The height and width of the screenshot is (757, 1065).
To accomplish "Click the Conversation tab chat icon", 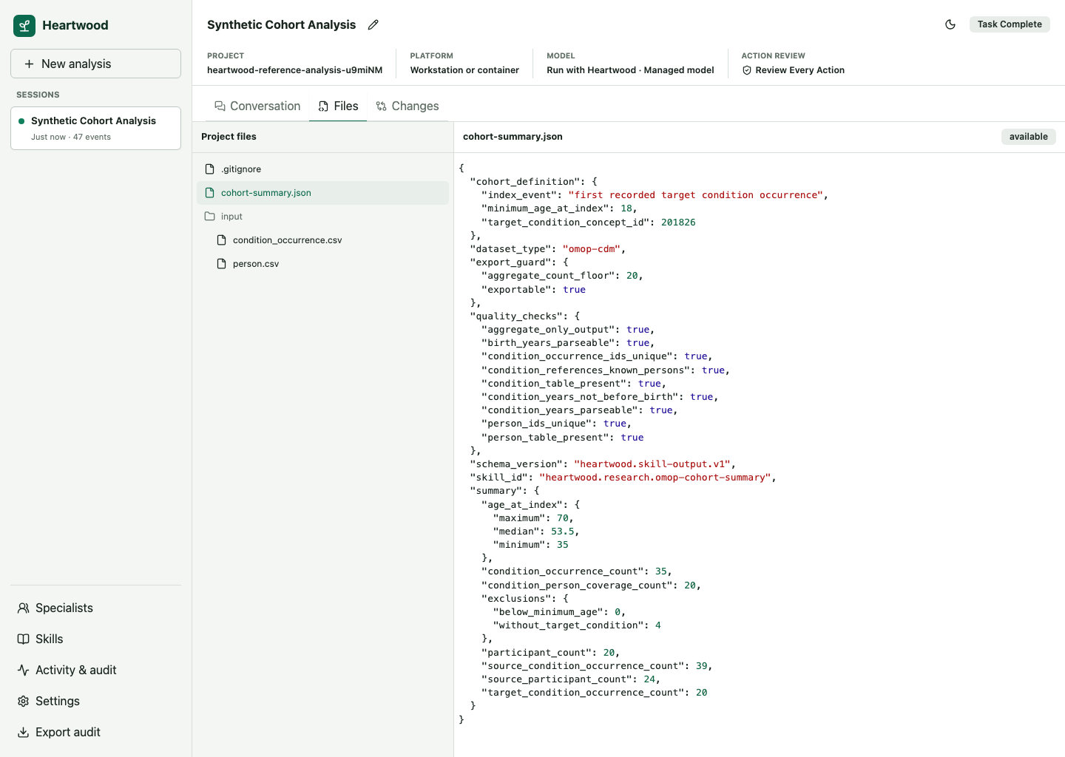I will [x=220, y=106].
